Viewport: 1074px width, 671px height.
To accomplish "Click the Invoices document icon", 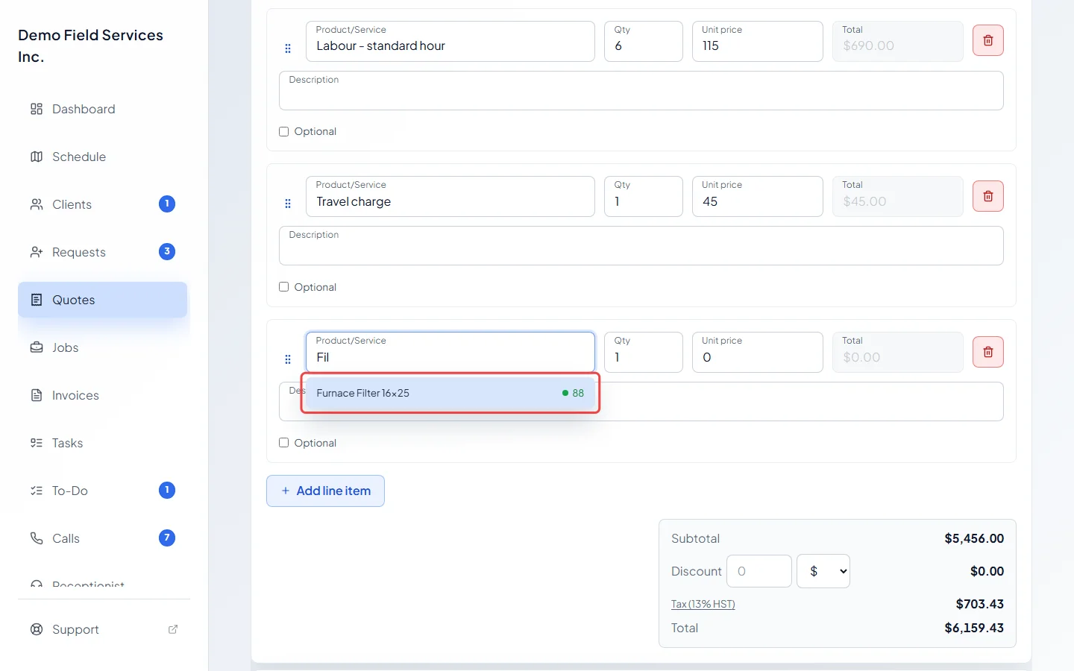I will (37, 395).
